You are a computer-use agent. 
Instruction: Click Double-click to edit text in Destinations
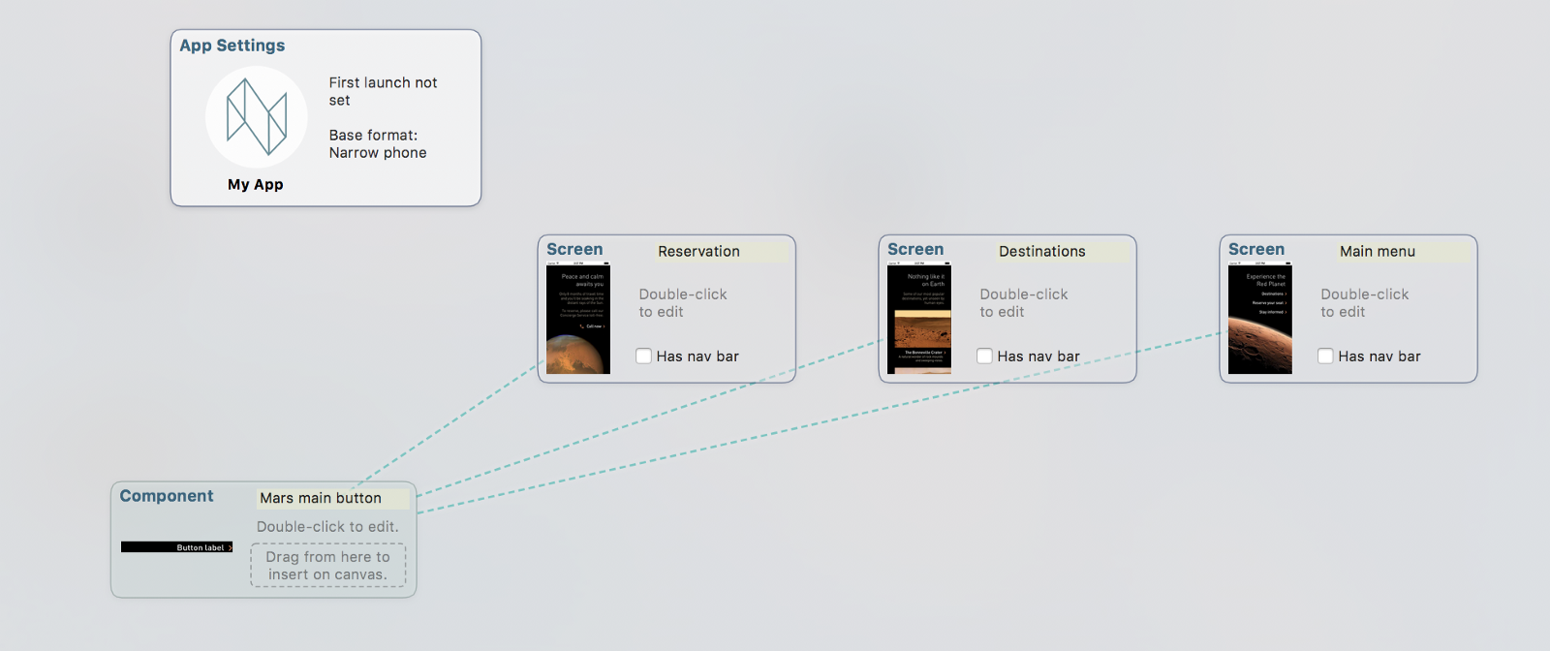[x=1024, y=302]
